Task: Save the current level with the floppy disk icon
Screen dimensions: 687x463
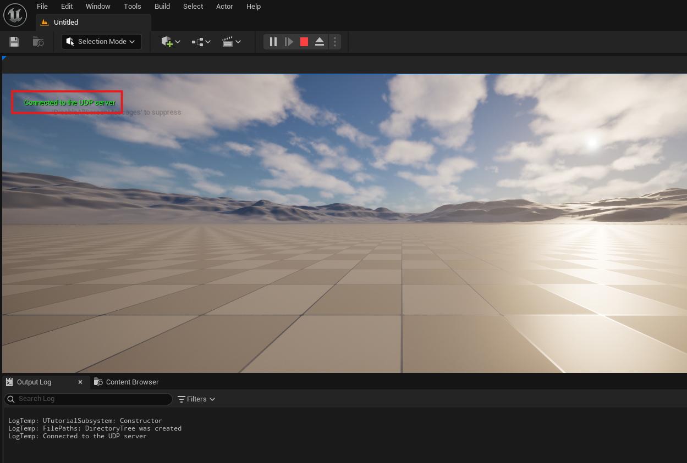Action: coord(14,42)
